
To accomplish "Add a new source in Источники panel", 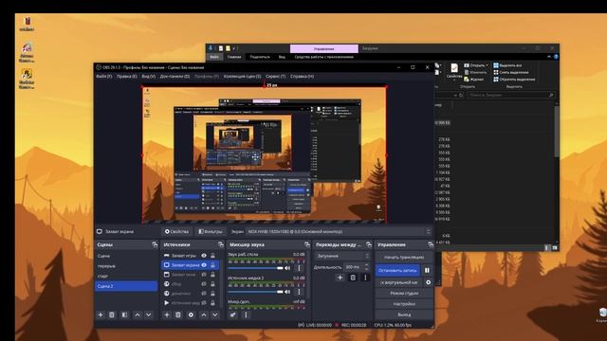I will tap(167, 314).
